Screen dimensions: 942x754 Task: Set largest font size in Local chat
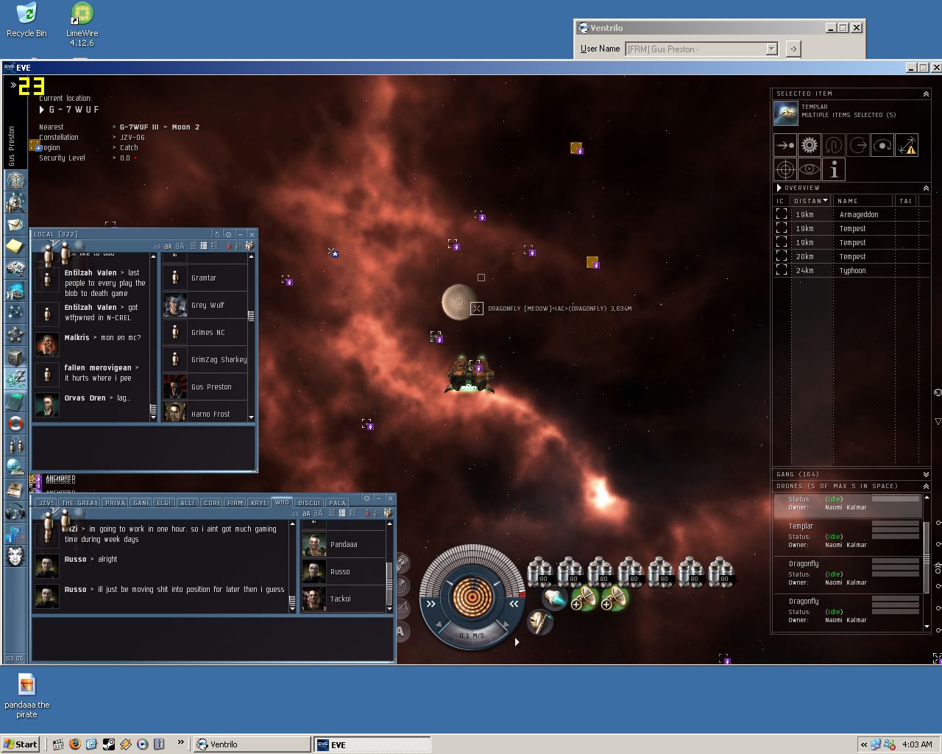tap(180, 246)
